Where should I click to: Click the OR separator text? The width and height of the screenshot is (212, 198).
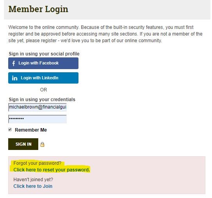click(44, 90)
